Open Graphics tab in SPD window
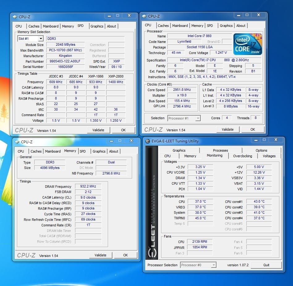This screenshot has width=293, height=286. [97, 26]
